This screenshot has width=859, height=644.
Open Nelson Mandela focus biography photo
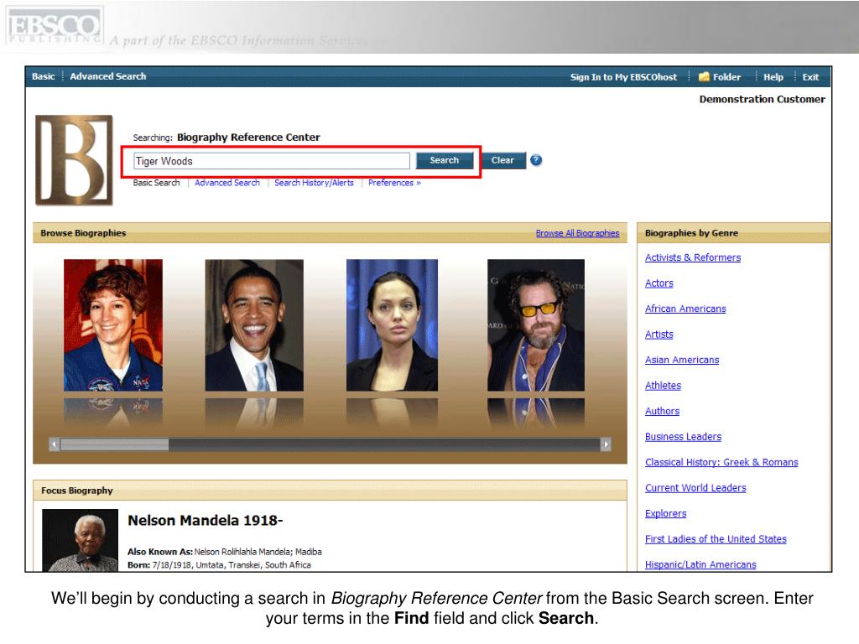(x=80, y=541)
